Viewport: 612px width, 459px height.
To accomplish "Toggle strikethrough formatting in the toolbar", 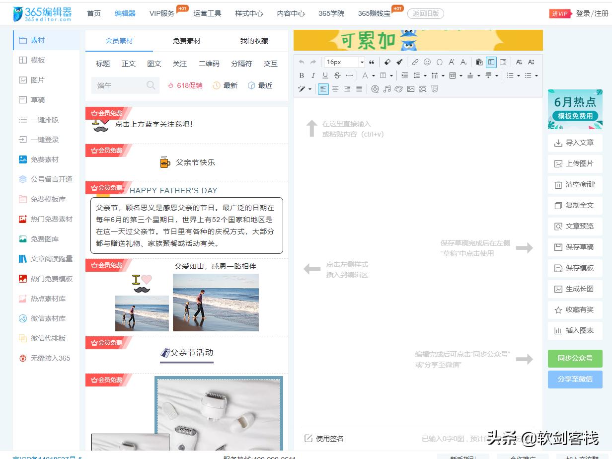I will 337,75.
